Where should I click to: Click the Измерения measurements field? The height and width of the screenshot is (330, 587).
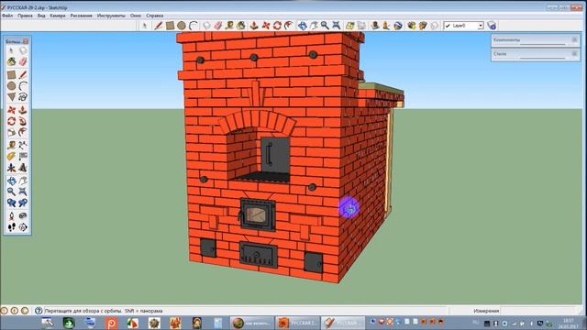[539, 311]
